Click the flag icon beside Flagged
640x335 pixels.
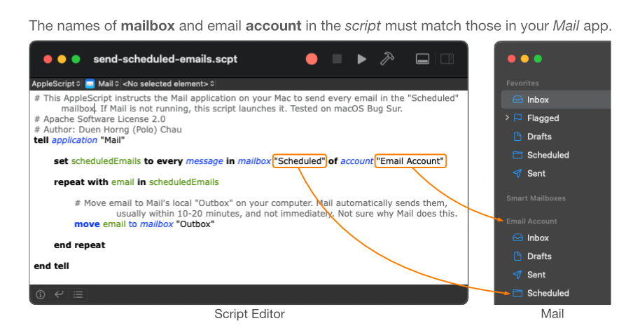[x=517, y=118]
